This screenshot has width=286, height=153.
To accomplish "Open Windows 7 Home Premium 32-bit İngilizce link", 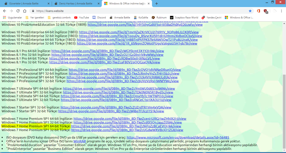I will (128, 123).
